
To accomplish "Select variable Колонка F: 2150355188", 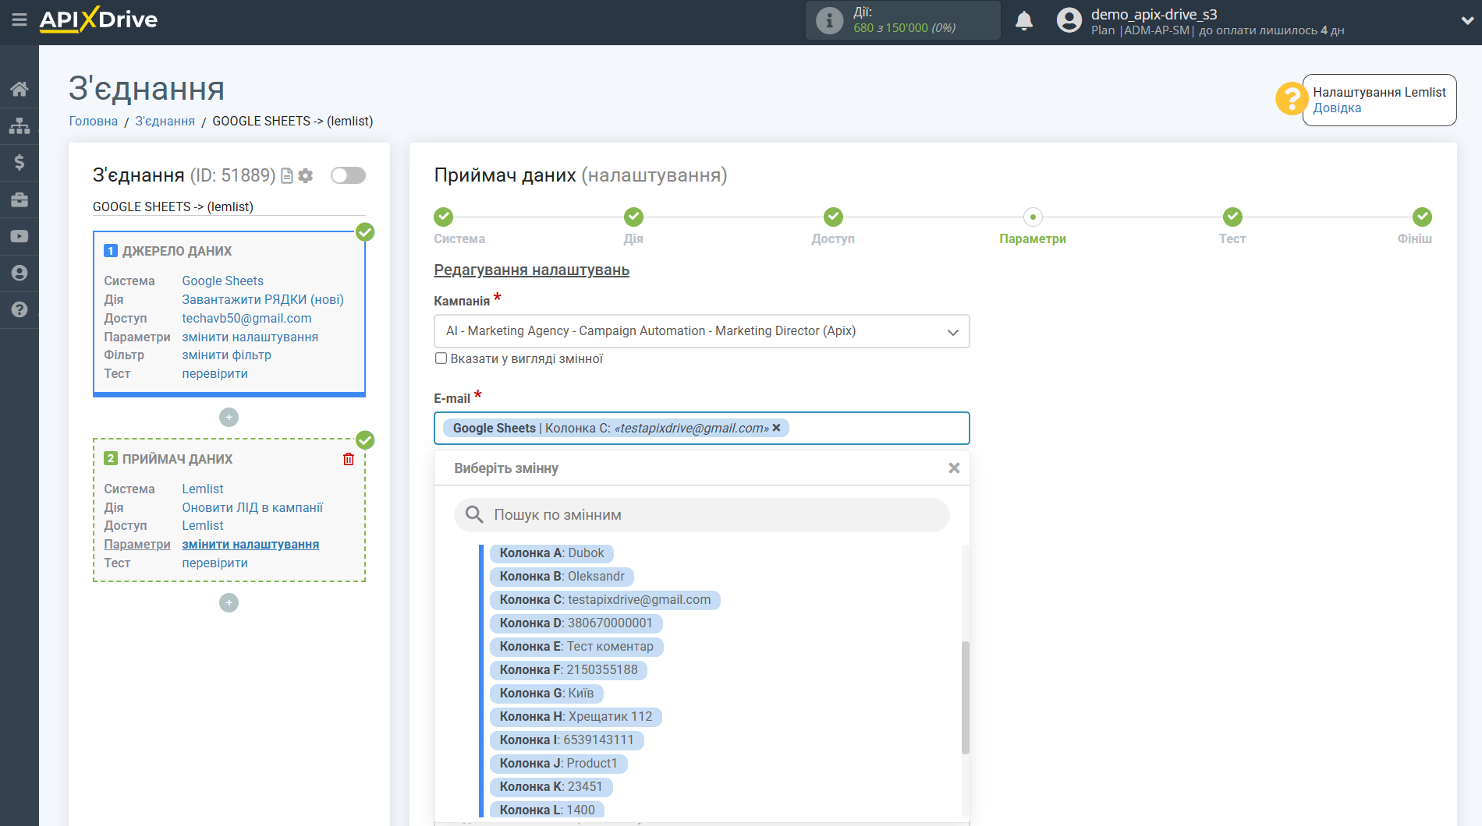I will 569,670.
